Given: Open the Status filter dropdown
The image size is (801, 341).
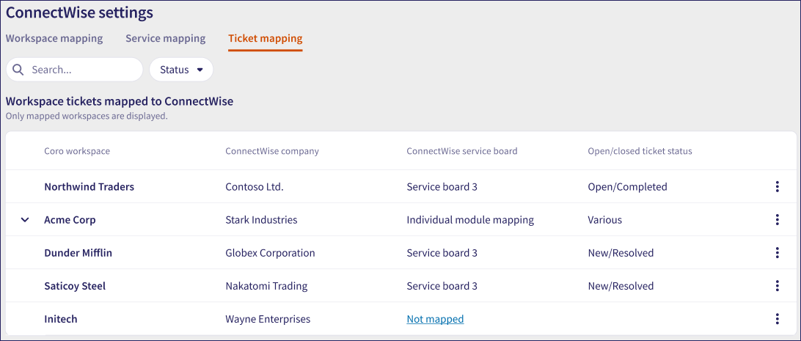Looking at the screenshot, I should click(x=180, y=70).
